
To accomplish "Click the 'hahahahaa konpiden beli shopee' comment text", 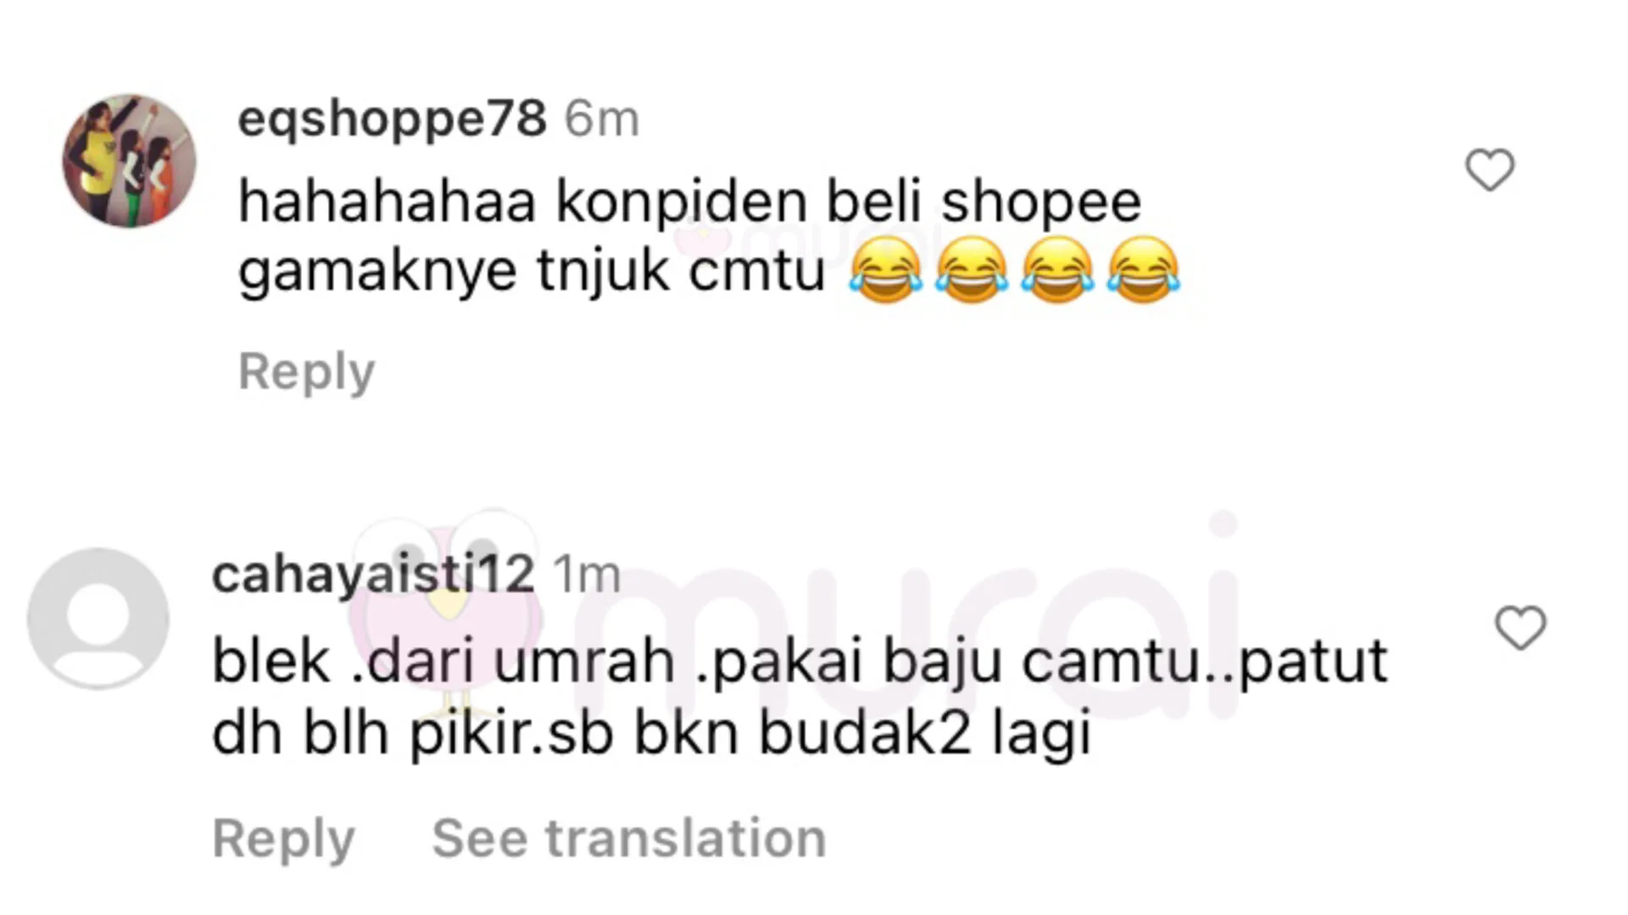I will click(689, 202).
